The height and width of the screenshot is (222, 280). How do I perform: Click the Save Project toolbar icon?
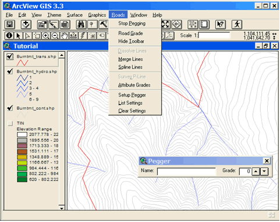(10, 24)
